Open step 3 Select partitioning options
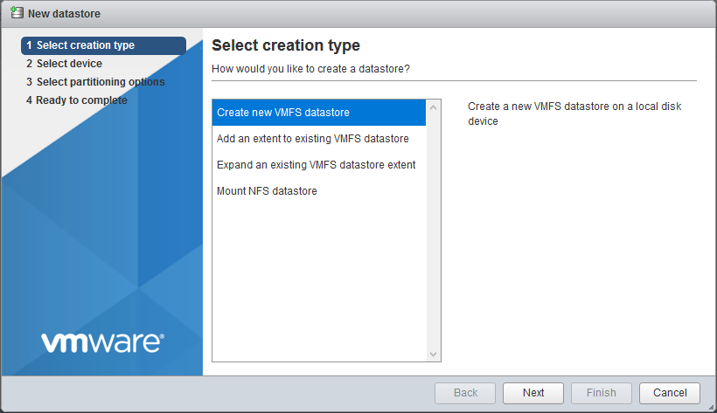The width and height of the screenshot is (717, 413). (95, 82)
